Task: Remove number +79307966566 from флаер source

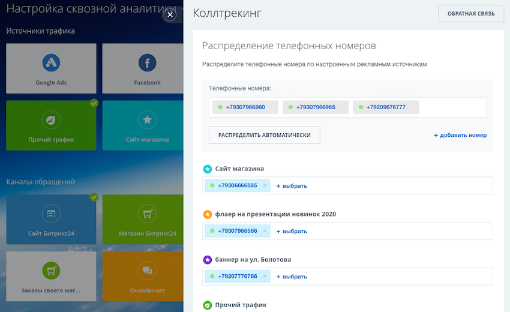Action: point(265,231)
